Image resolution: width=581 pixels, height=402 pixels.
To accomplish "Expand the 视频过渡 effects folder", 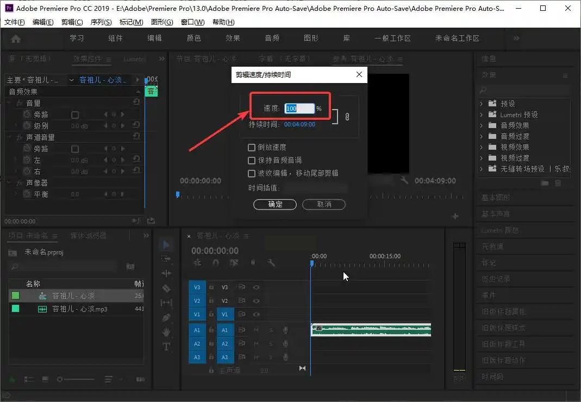I will pos(482,158).
